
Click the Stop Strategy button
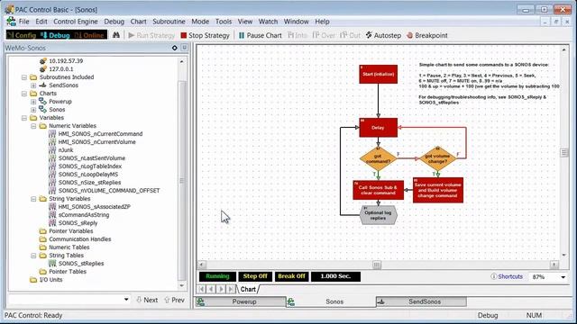[x=205, y=36]
